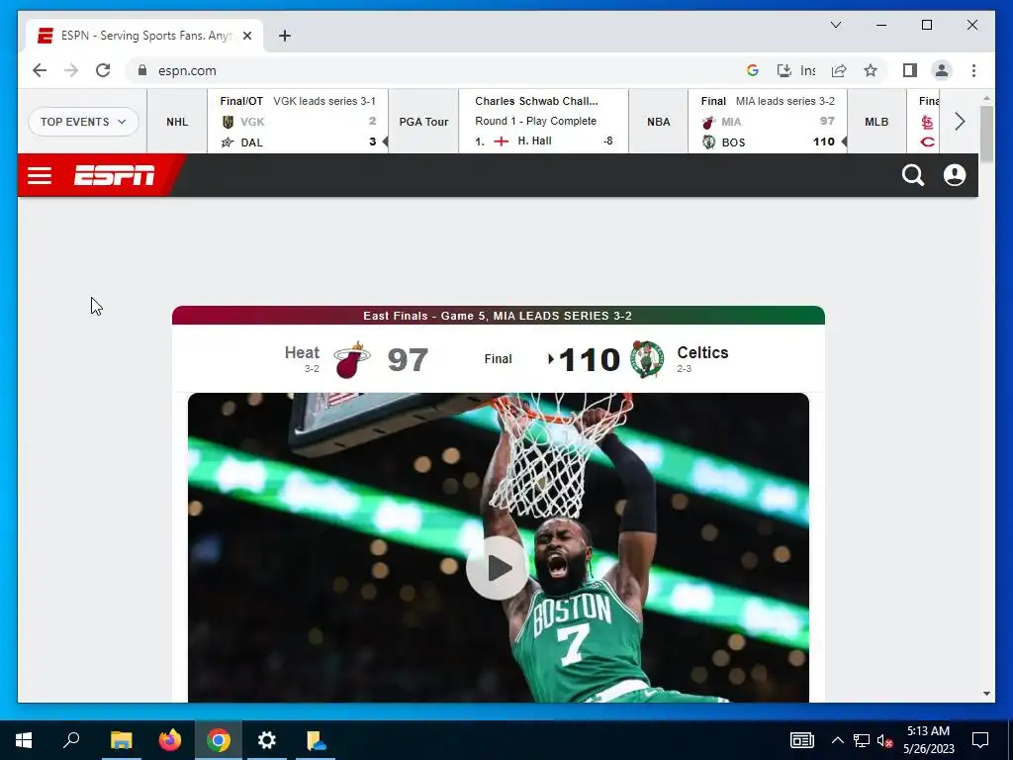Click the browser forward arrow
The height and width of the screenshot is (760, 1013).
[71, 70]
